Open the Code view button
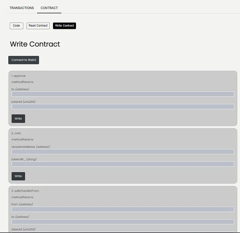This screenshot has width=240, height=233. pos(16,26)
